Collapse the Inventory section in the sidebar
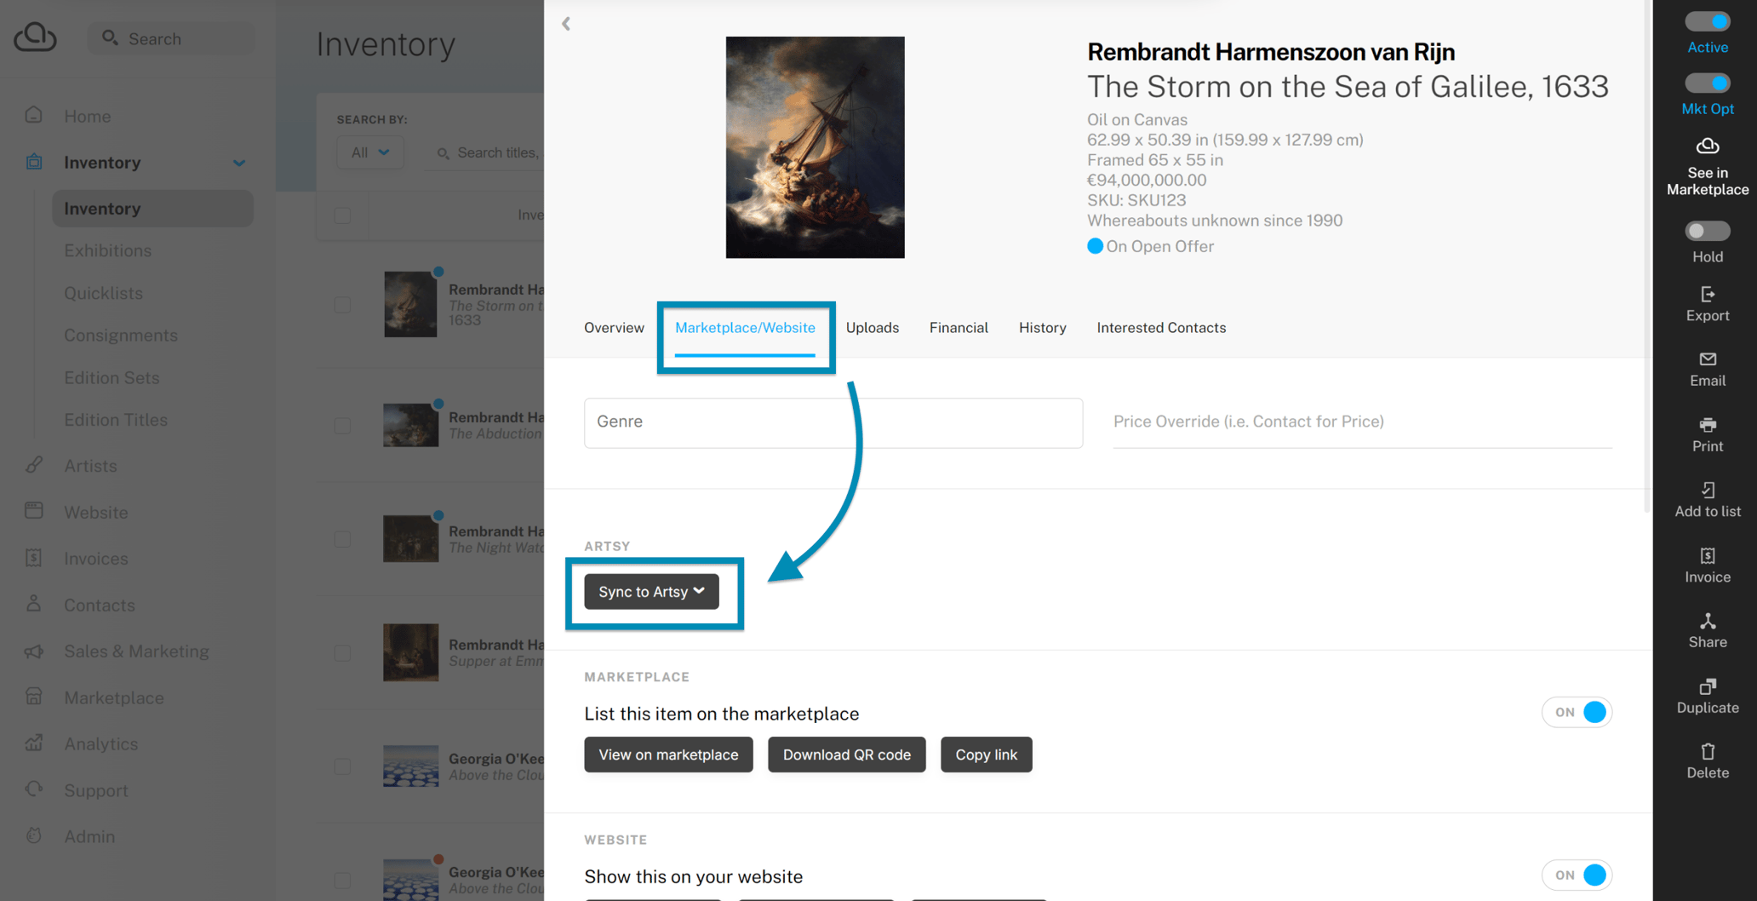The image size is (1757, 901). (x=239, y=162)
